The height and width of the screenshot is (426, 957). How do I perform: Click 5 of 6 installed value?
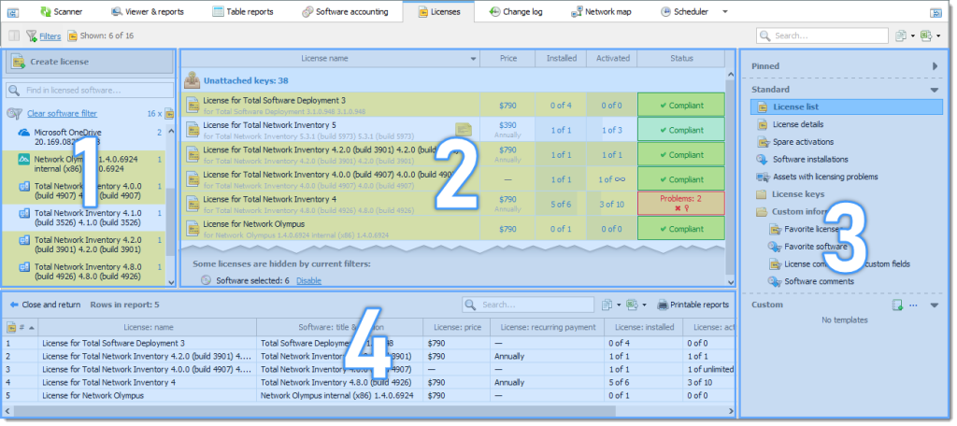(x=561, y=205)
